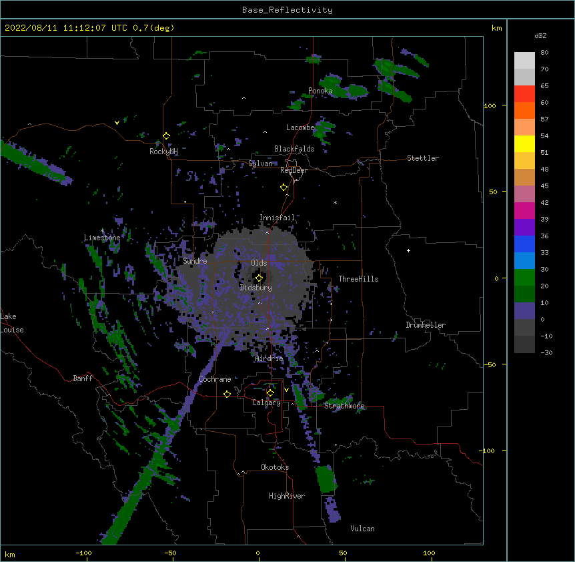Image resolution: width=575 pixels, height=562 pixels.
Task: Click the Lake Louise label
Action: coord(12,323)
